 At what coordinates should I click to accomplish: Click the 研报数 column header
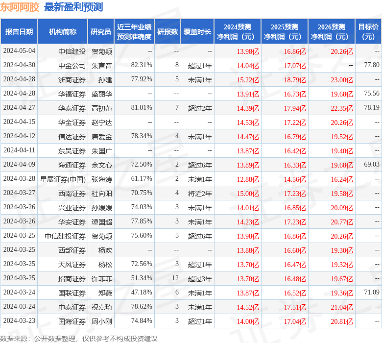click(x=167, y=32)
